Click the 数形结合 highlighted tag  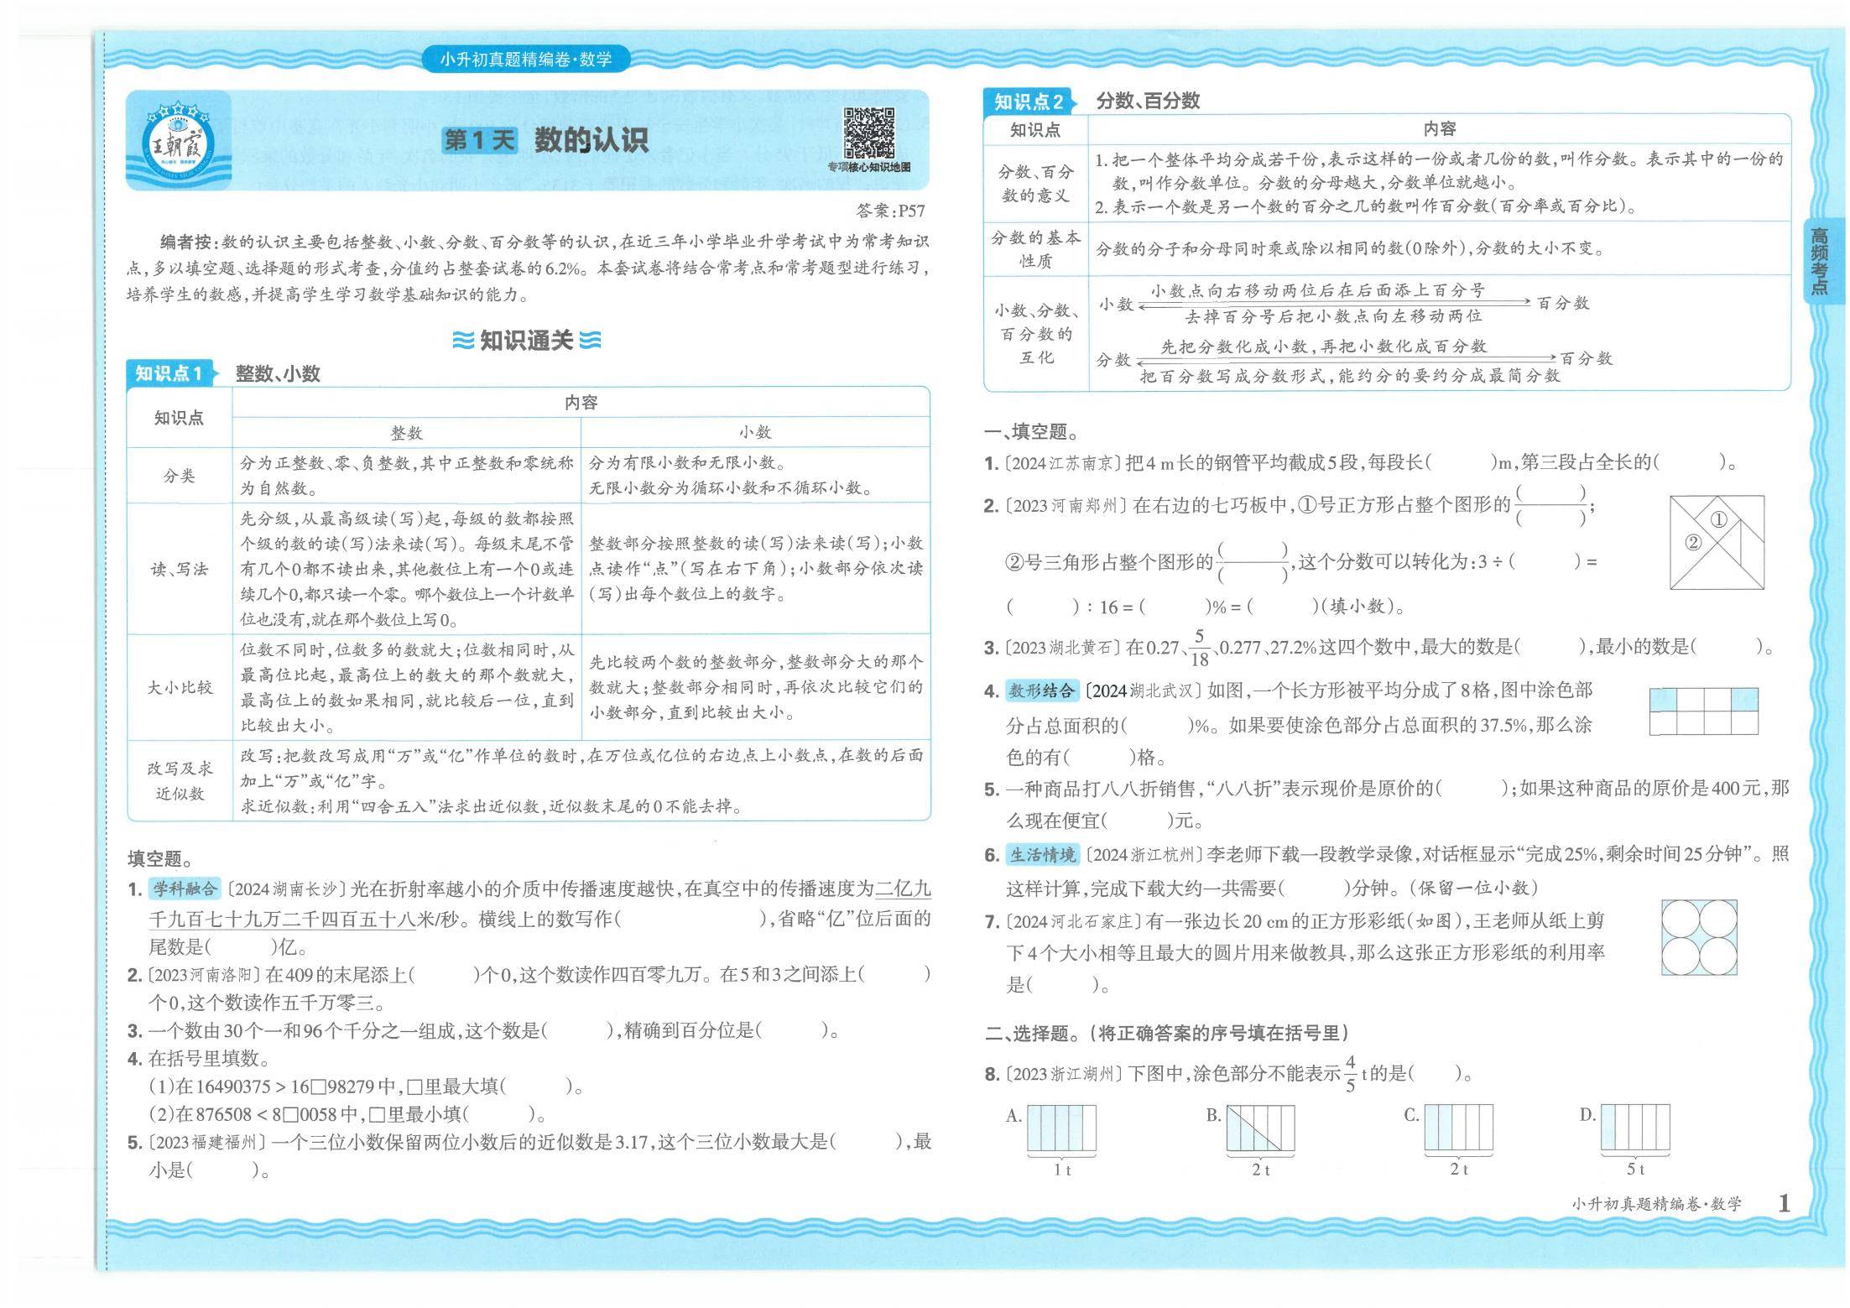(1041, 690)
